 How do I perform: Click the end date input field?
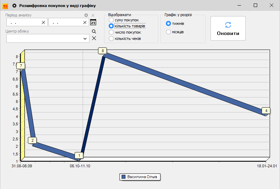pyautogui.click(x=65, y=22)
